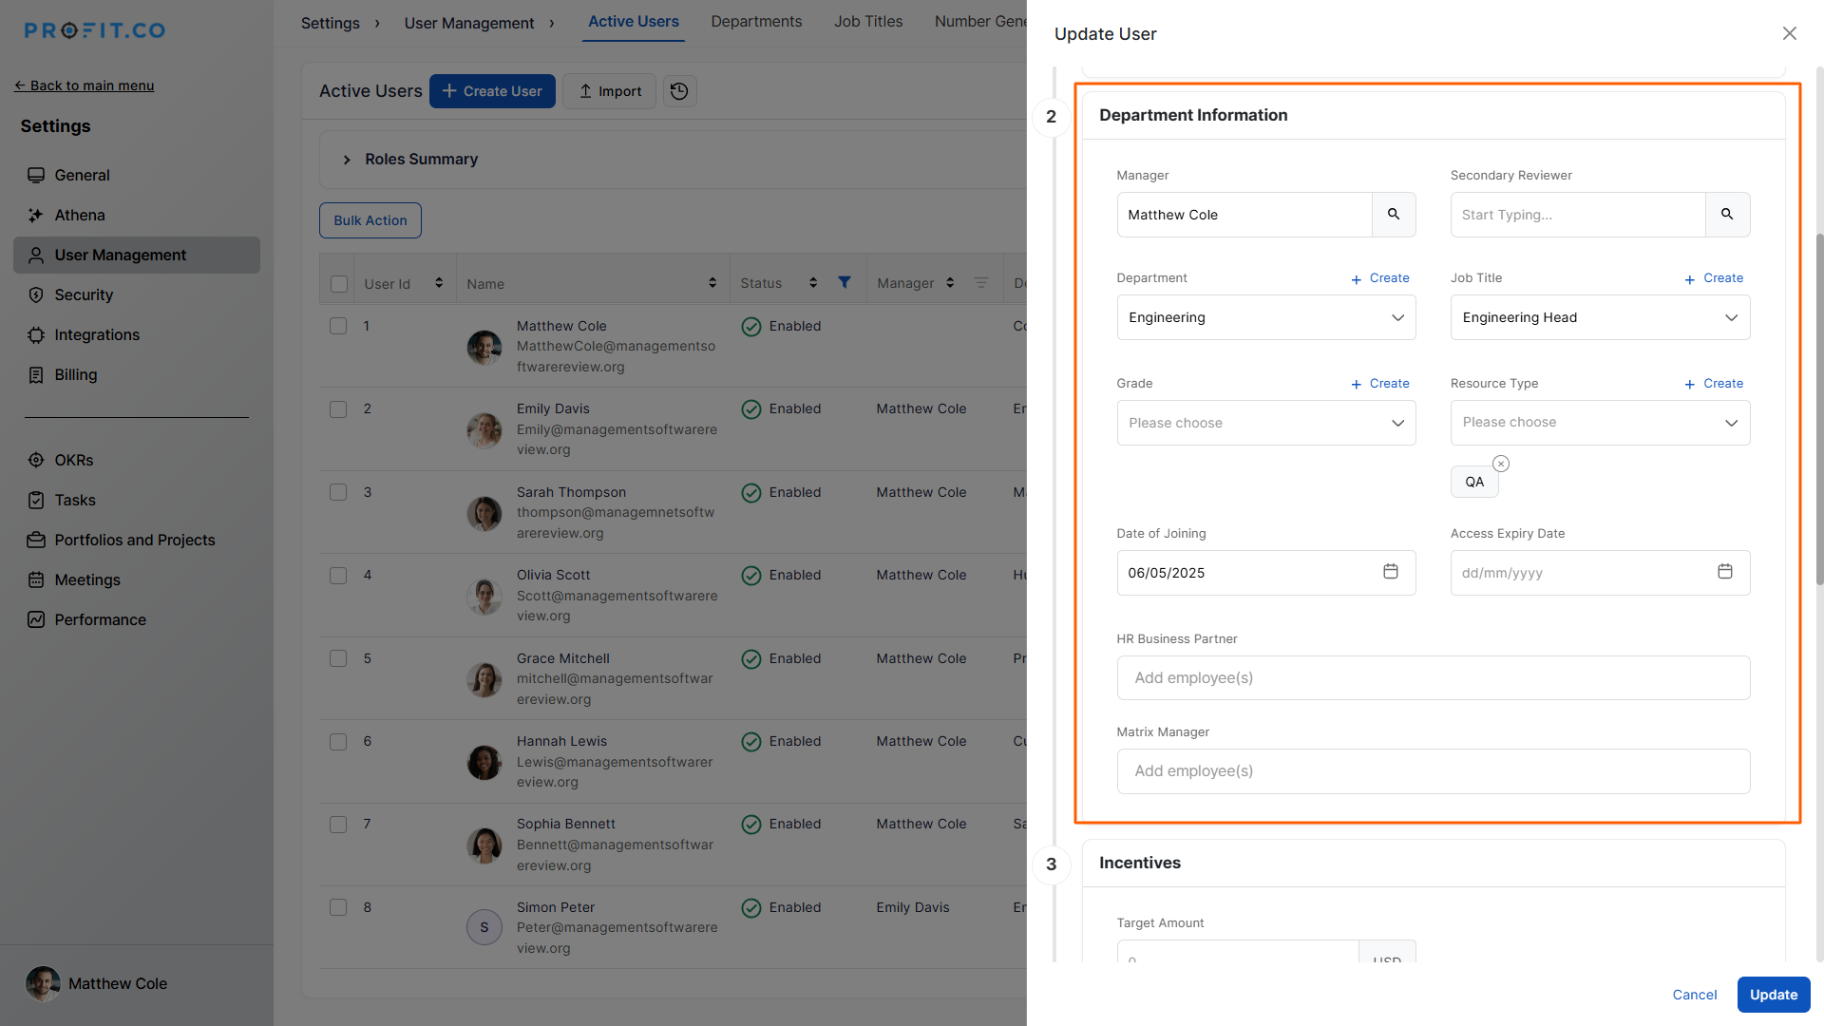Click the HR Business Partner field
The height and width of the screenshot is (1026, 1824).
click(1433, 678)
